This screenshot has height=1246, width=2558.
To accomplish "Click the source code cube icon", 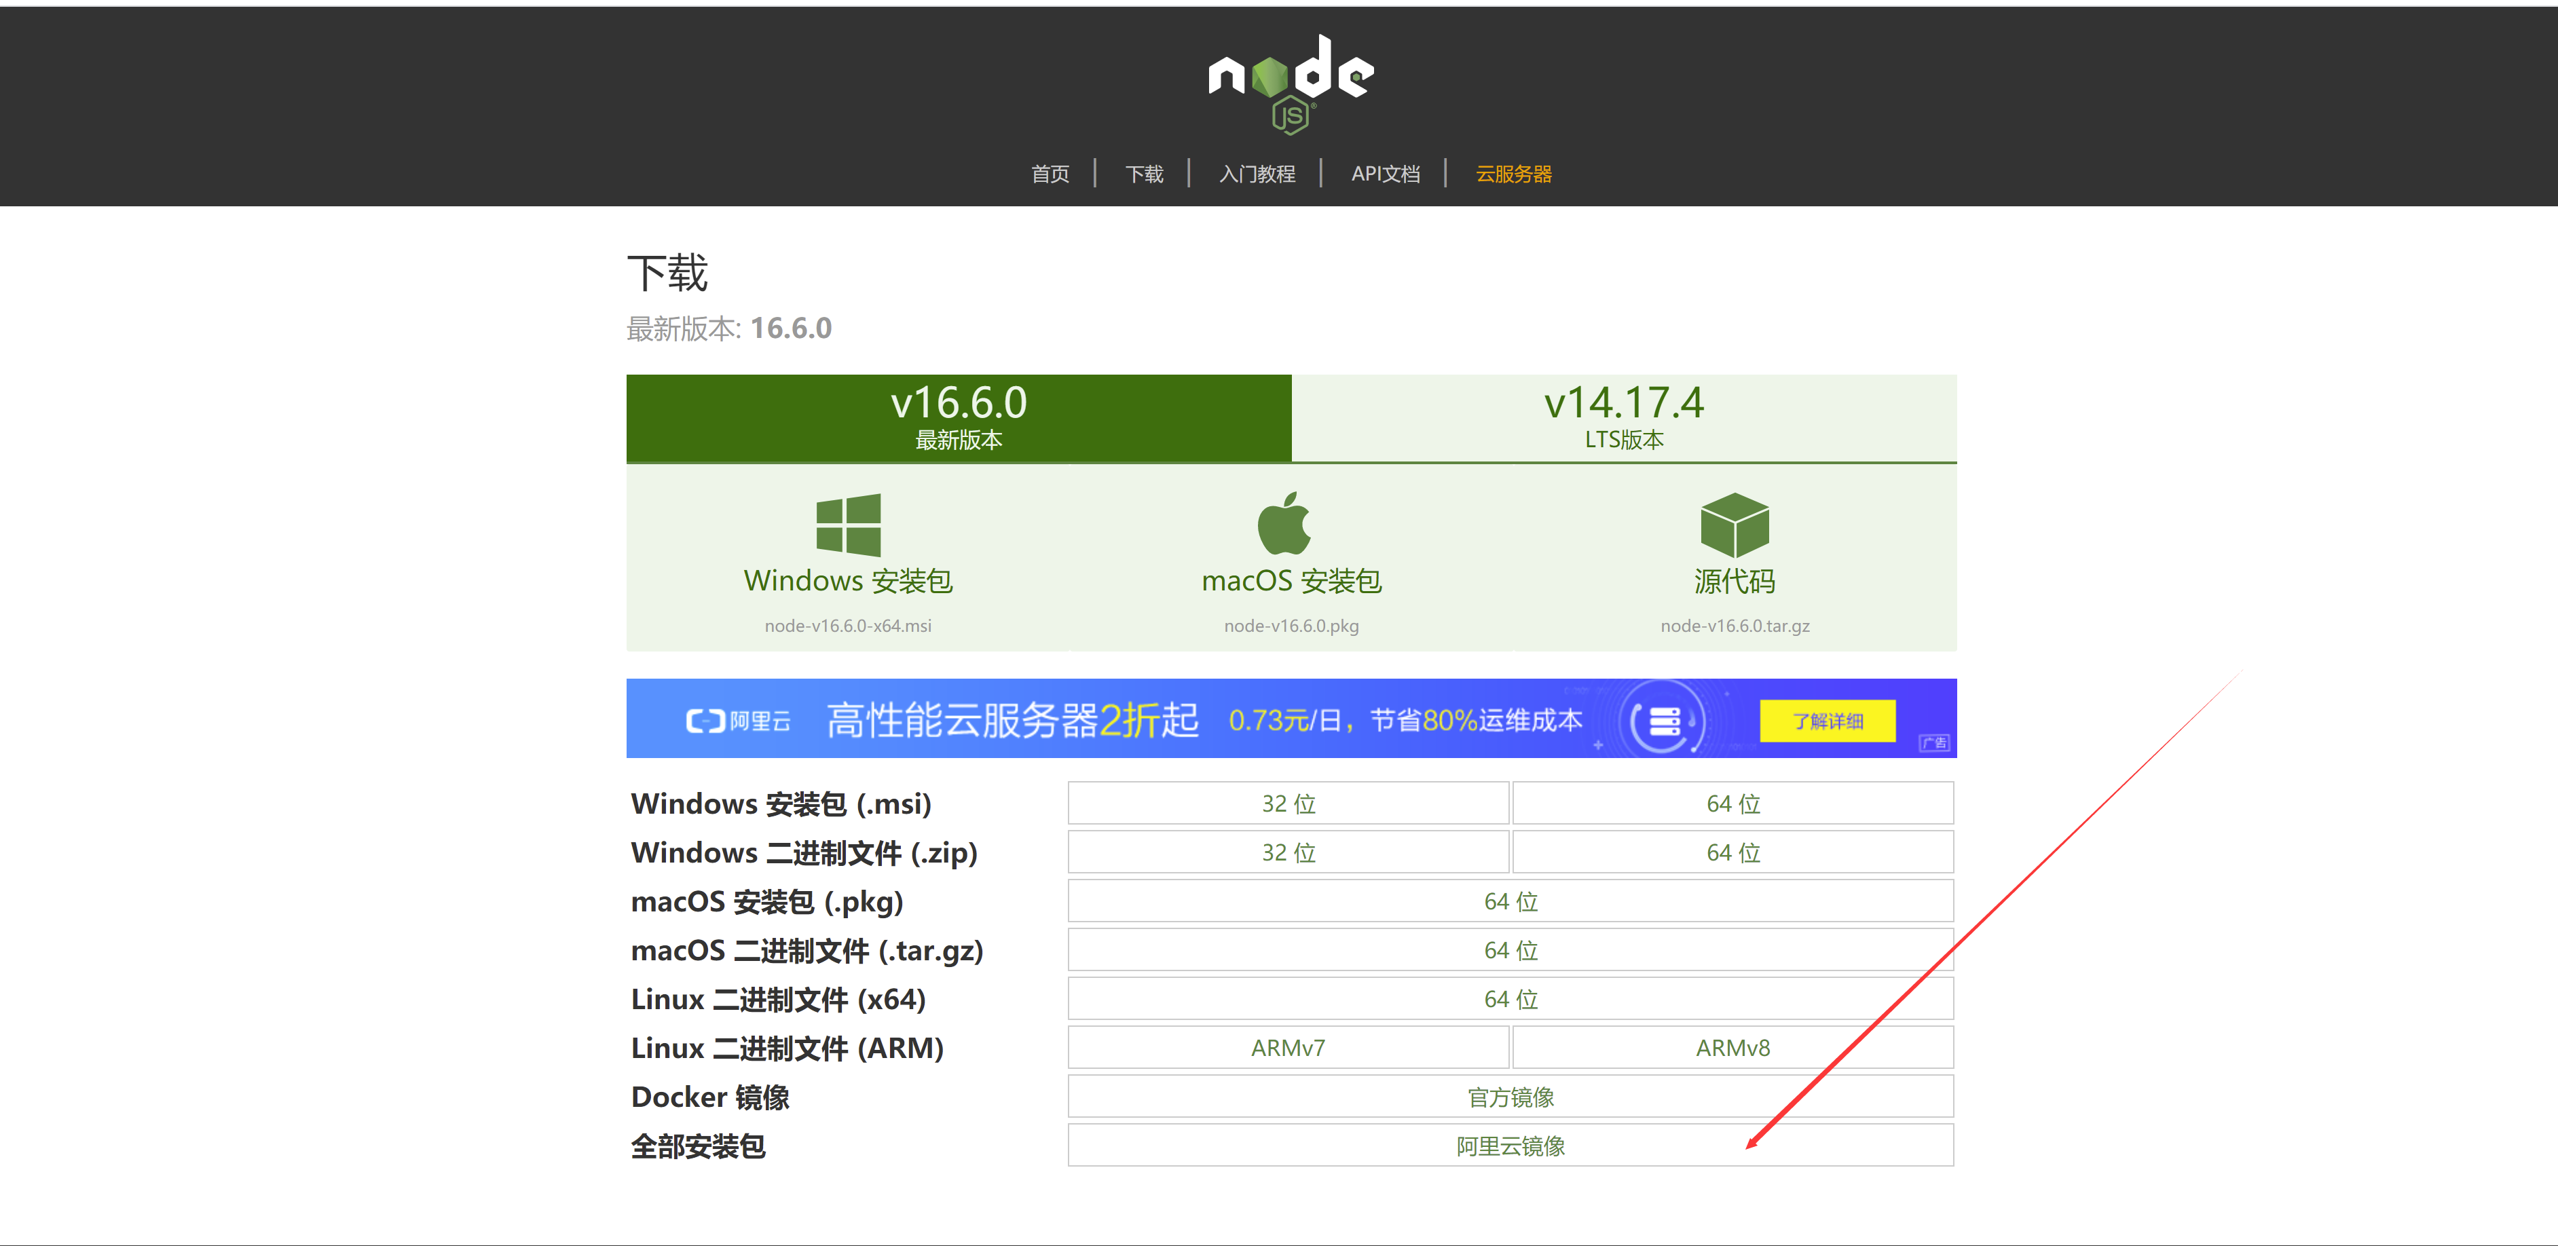I will coord(1734,524).
